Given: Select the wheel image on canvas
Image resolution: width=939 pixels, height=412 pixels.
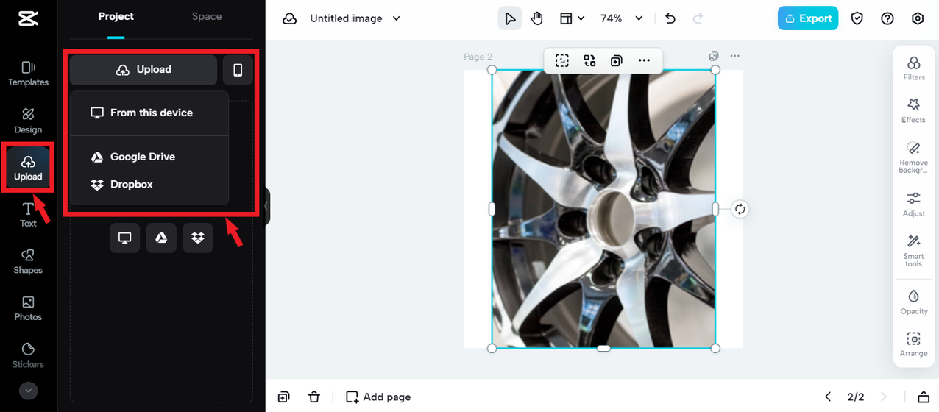Looking at the screenshot, I should click(x=603, y=209).
